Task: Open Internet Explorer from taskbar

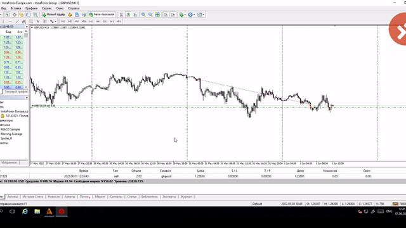Action: [x=25, y=212]
